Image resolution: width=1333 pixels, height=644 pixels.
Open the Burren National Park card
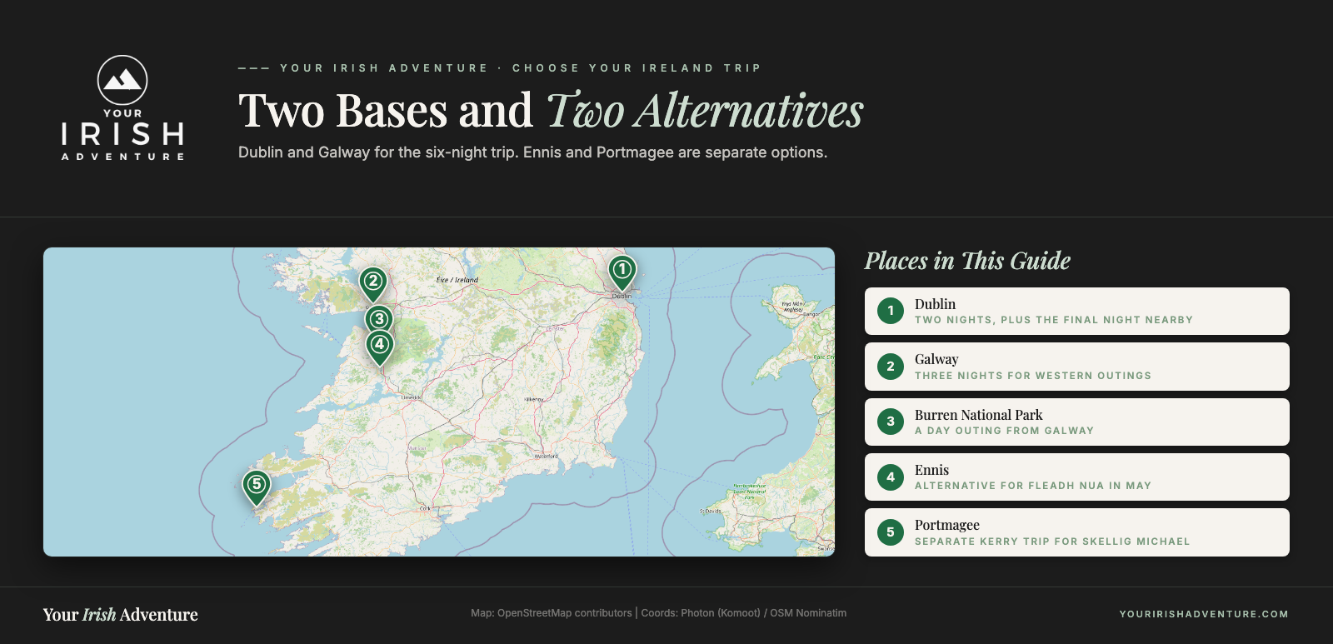click(1077, 422)
